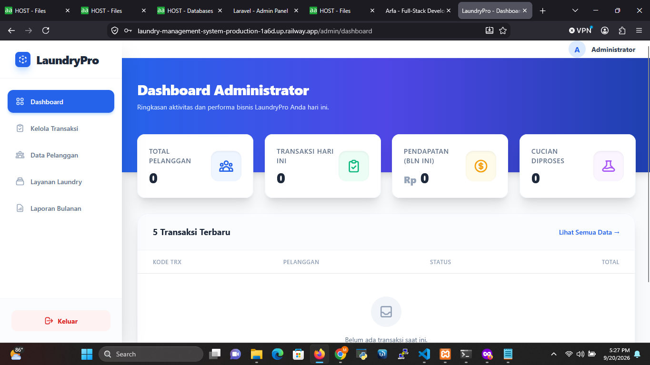Image resolution: width=650 pixels, height=365 pixels.
Task: Click the browser address bar URL
Action: pos(255,31)
